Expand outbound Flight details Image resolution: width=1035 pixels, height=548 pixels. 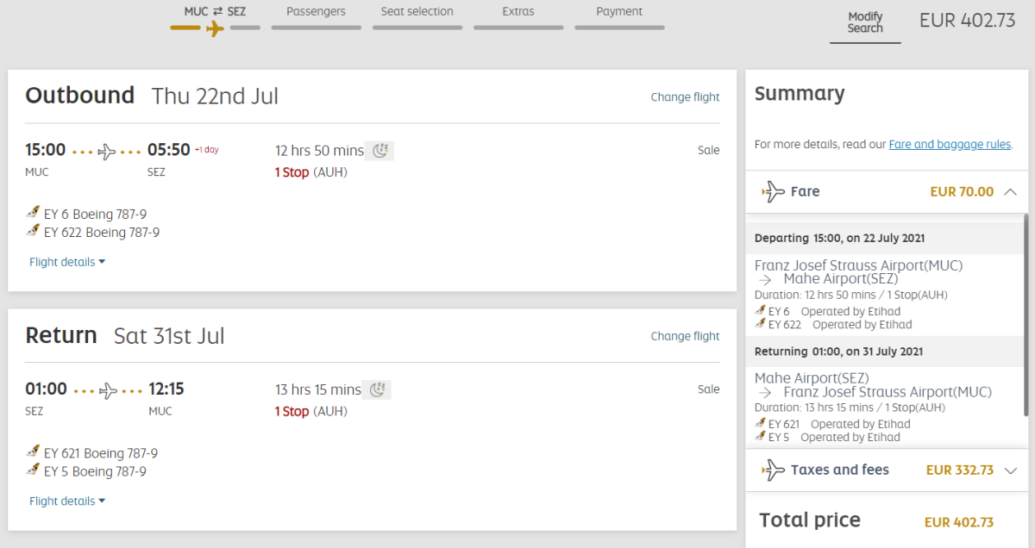tap(67, 262)
